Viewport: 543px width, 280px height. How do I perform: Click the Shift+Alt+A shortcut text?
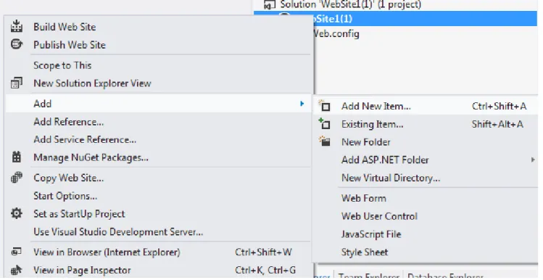[497, 124]
